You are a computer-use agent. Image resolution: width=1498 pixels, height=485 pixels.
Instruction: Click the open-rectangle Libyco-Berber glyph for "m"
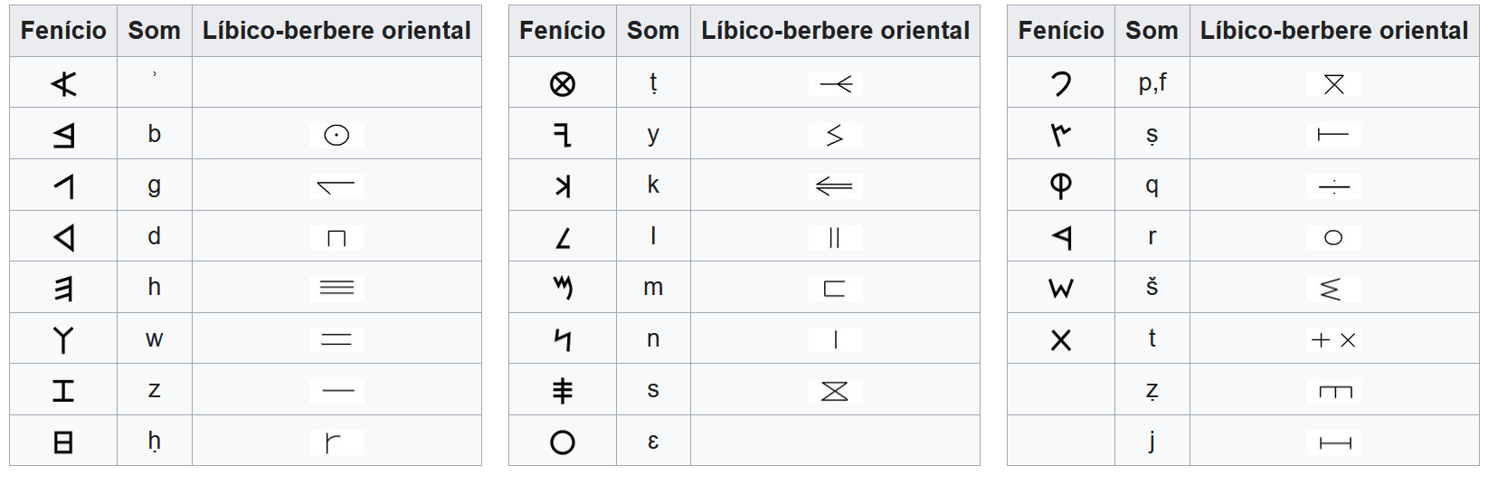tap(834, 289)
